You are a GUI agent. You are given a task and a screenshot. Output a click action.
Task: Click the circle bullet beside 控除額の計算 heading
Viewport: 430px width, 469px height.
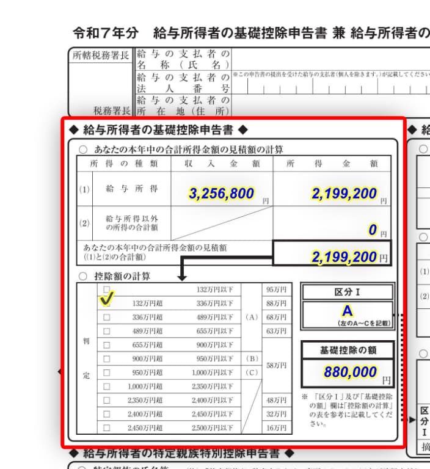pos(83,276)
